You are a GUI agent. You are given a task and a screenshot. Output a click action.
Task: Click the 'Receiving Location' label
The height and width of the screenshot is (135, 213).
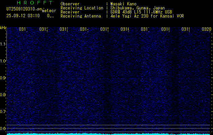coord(82,8)
